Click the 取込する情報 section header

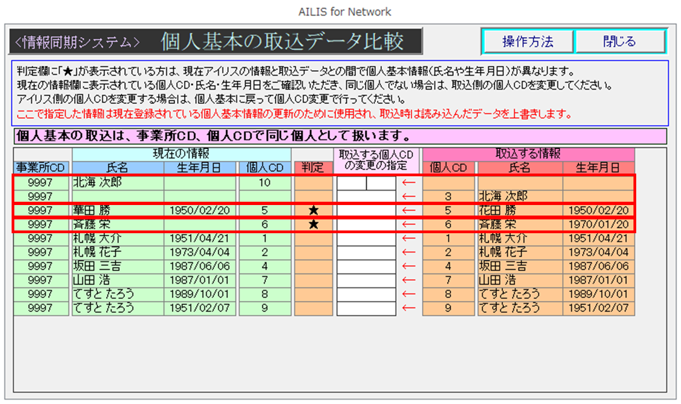pyautogui.click(x=528, y=154)
